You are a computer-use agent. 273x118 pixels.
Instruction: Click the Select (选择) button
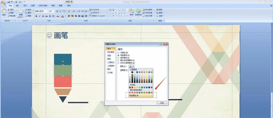160,16
